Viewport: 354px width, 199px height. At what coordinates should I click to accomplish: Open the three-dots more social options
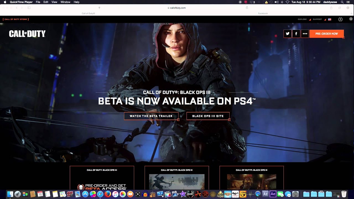(305, 34)
